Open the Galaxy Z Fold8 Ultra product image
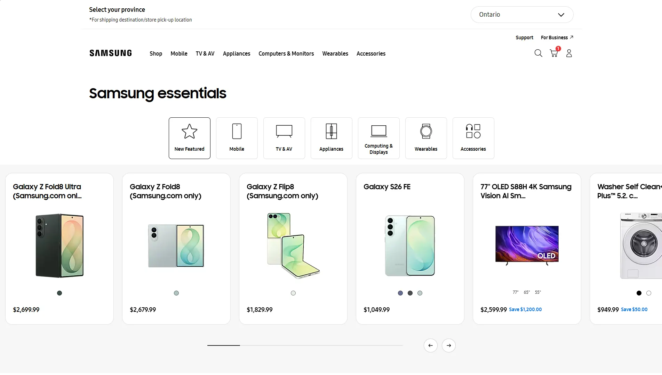Viewport: 662px width, 375px height. [x=59, y=245]
